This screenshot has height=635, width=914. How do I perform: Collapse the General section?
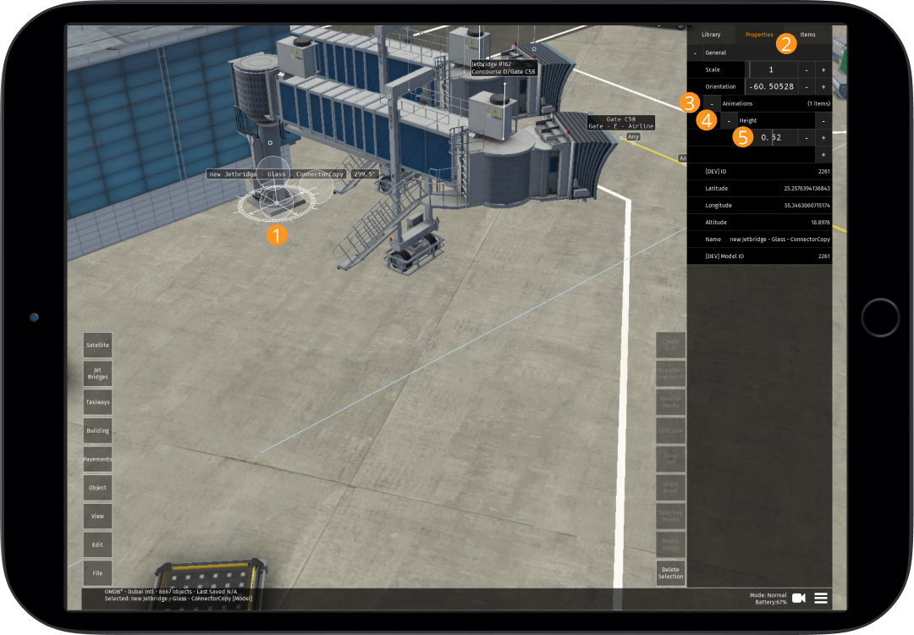tap(697, 52)
